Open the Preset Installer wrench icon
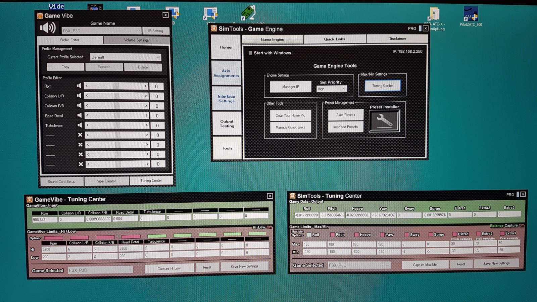 pyautogui.click(x=384, y=121)
